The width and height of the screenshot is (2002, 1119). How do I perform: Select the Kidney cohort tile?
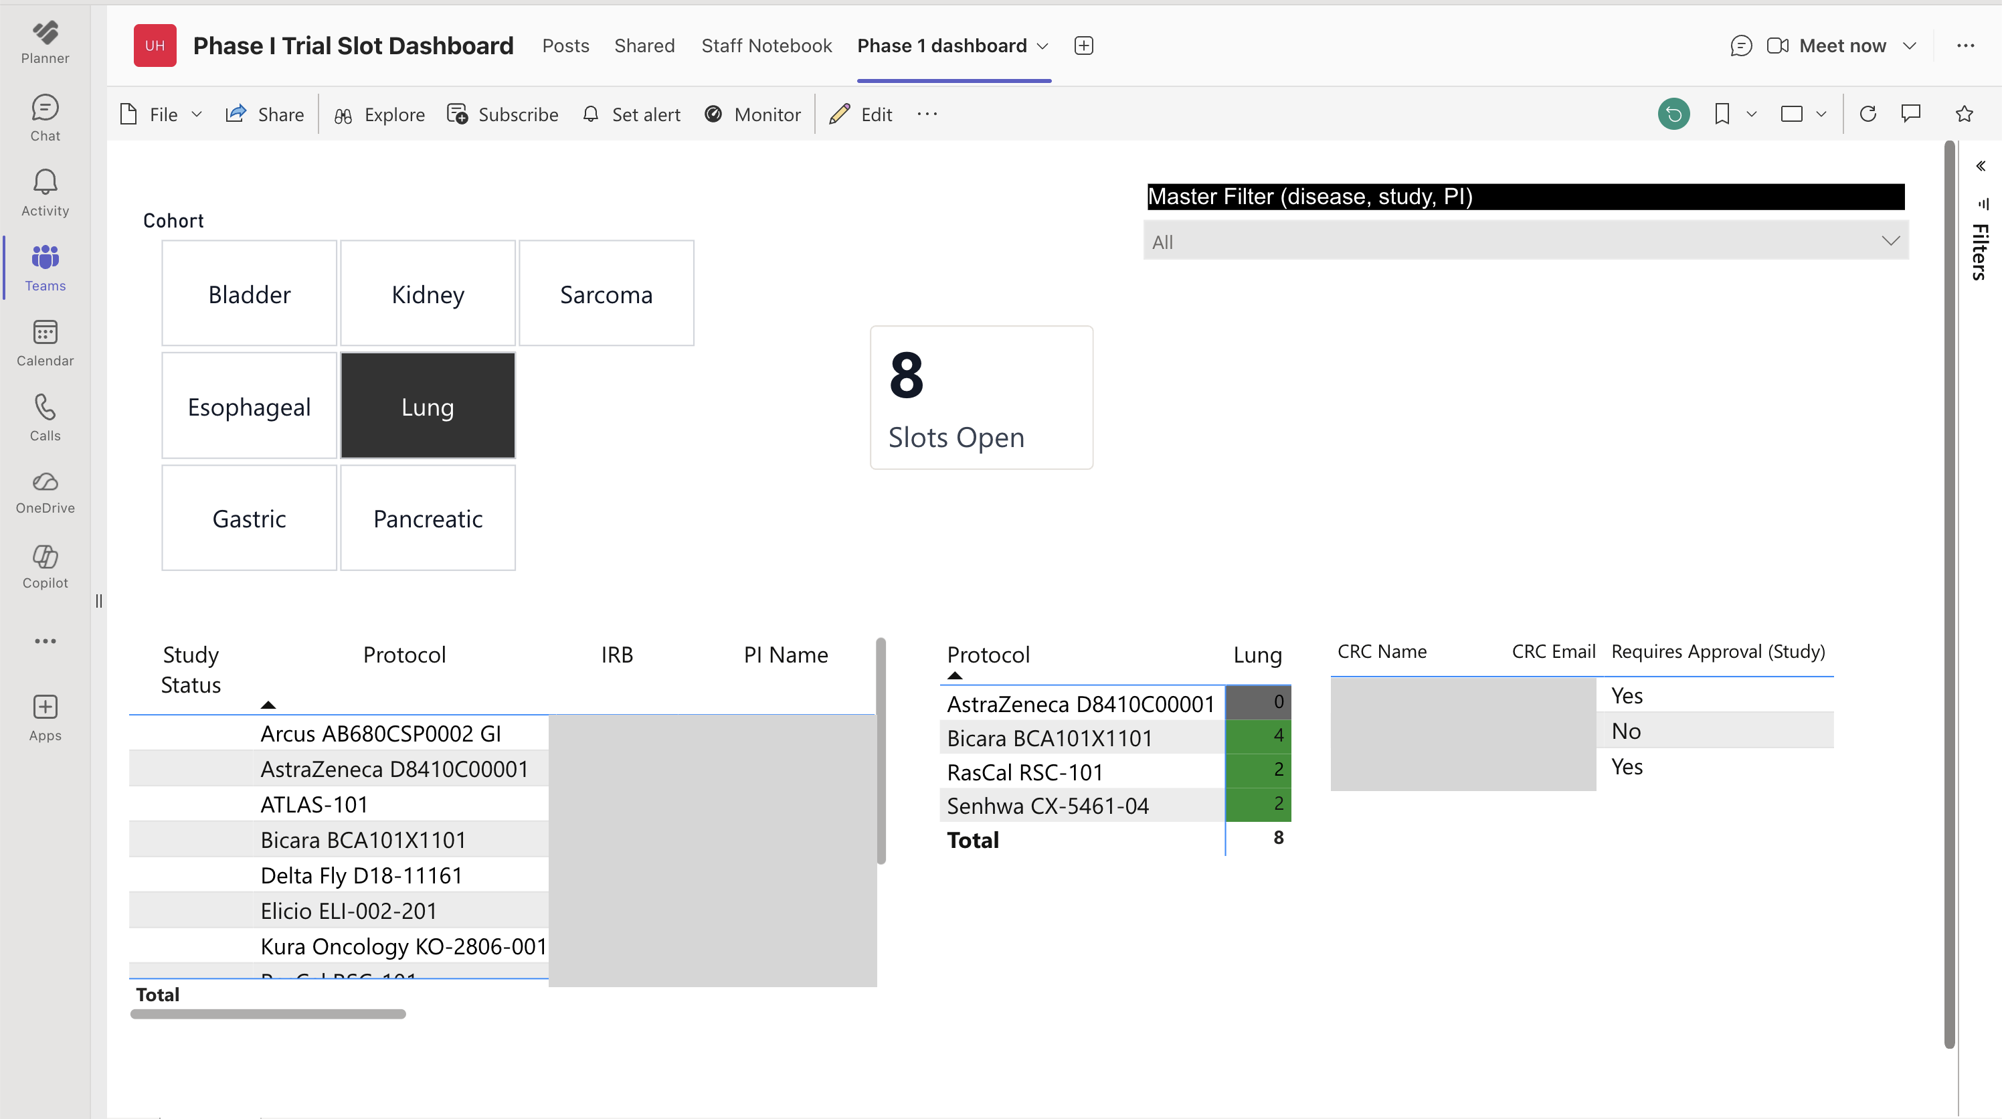428,293
